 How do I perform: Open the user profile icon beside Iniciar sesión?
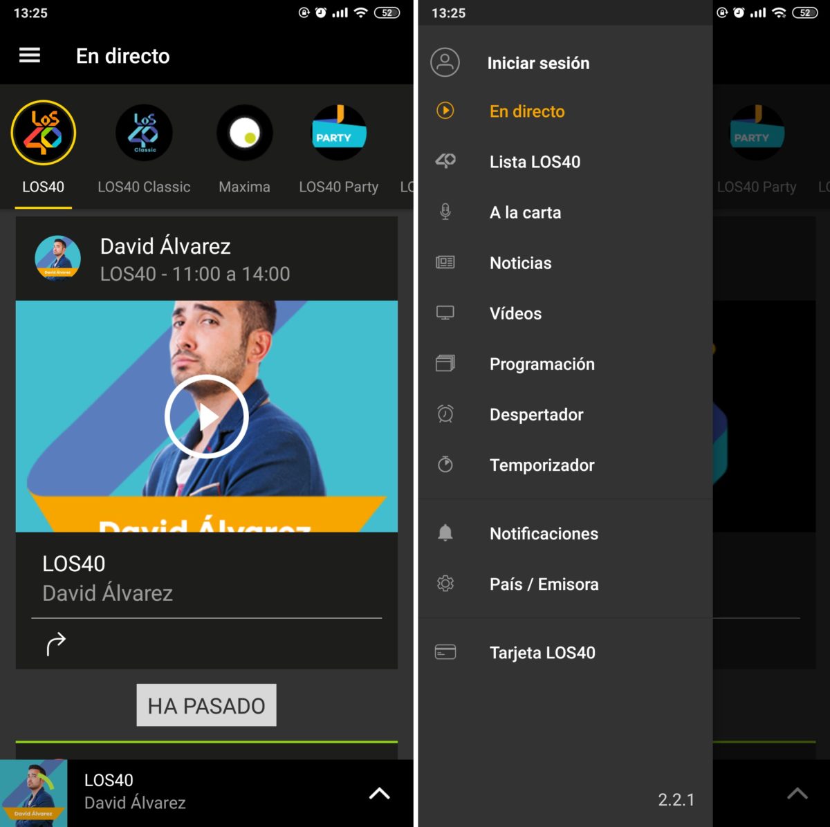[445, 62]
